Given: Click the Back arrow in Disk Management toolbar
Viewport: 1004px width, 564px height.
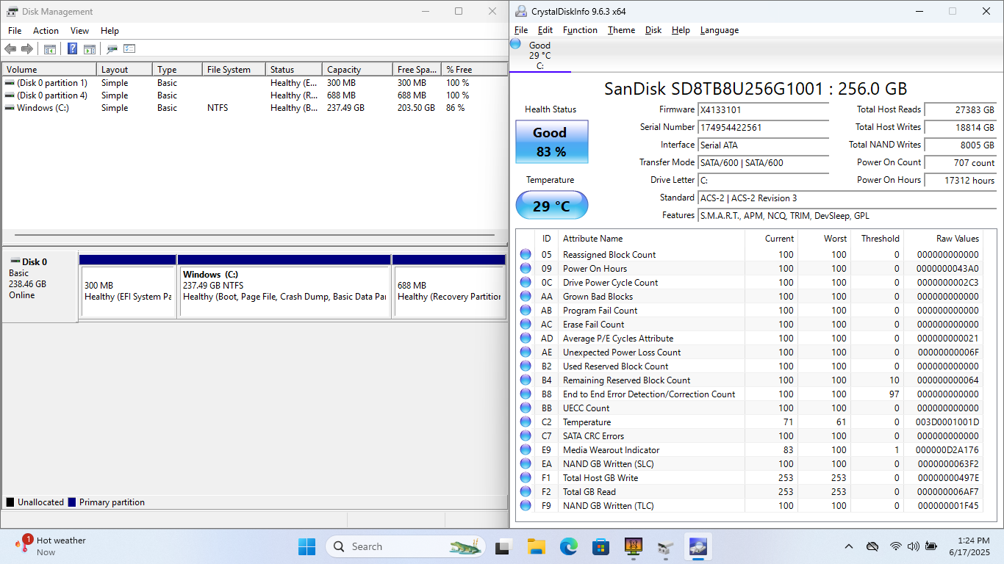Looking at the screenshot, I should pos(10,49).
